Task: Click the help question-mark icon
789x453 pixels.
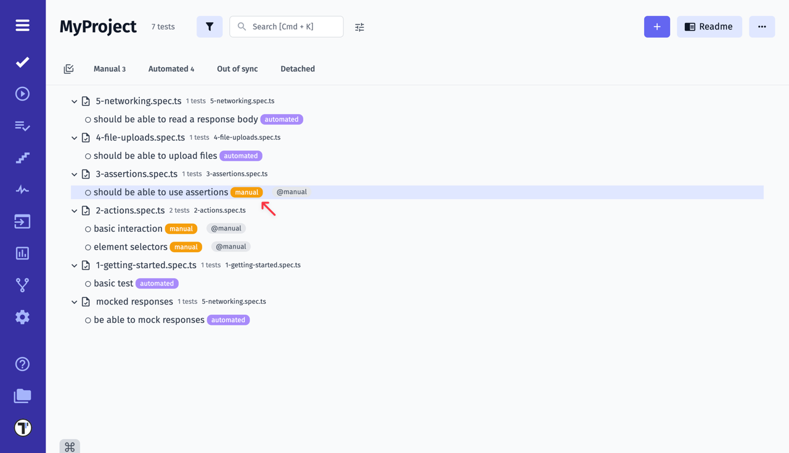Action: 22,364
